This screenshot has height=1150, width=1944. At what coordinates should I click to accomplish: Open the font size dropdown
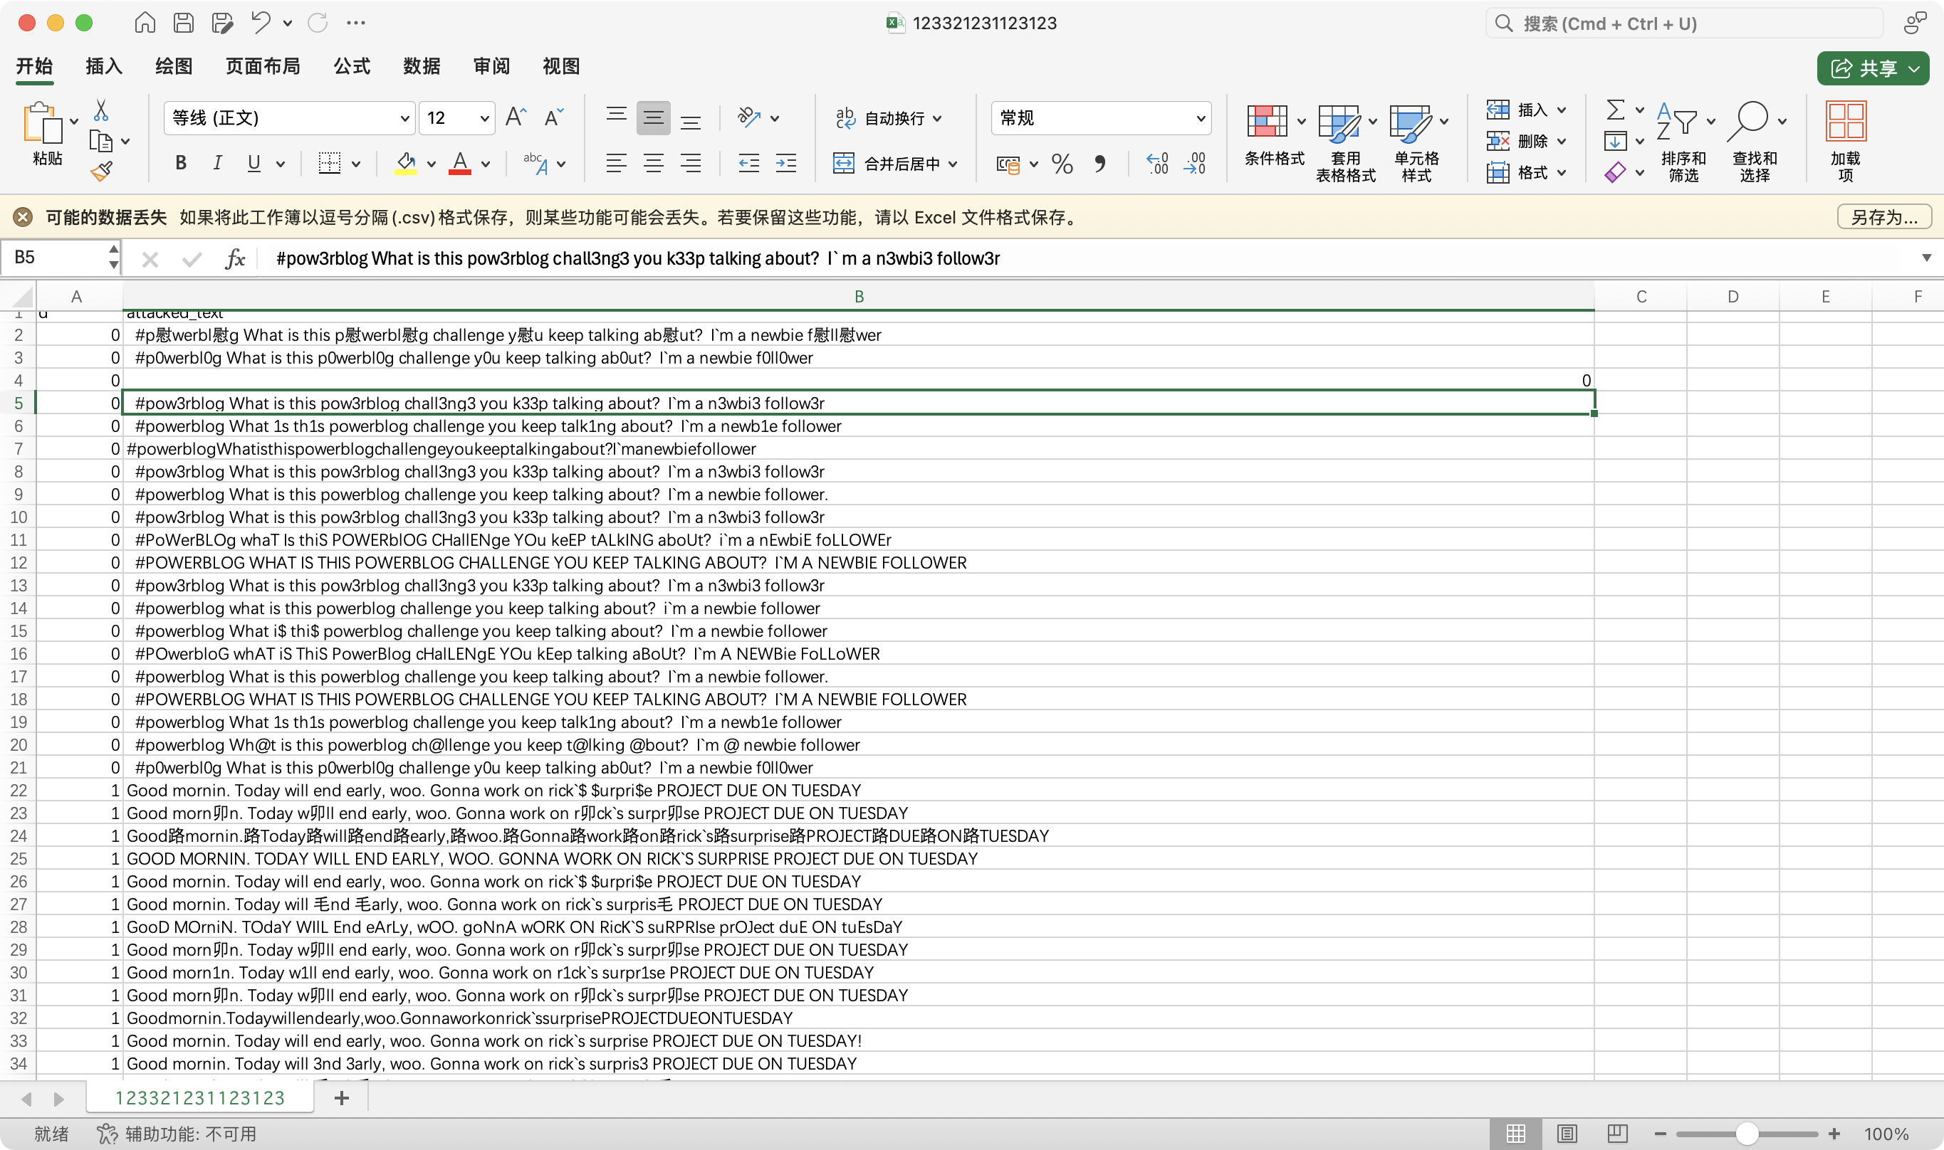click(x=484, y=119)
